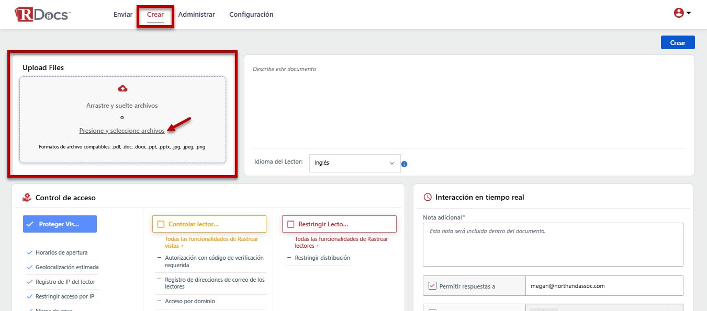The width and height of the screenshot is (707, 311).
Task: Enable the Restringir Lector checkbox
Action: 290,224
